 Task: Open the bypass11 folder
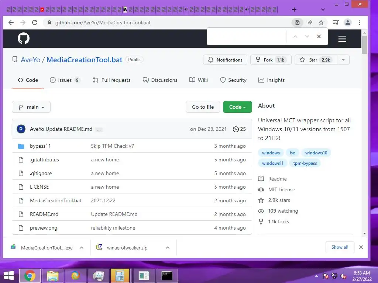(x=40, y=146)
